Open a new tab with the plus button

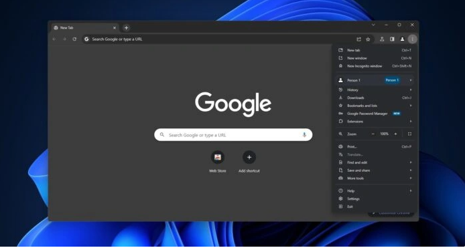pyautogui.click(x=127, y=28)
